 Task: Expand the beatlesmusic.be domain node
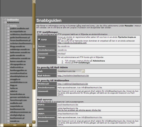click(x=8, y=109)
